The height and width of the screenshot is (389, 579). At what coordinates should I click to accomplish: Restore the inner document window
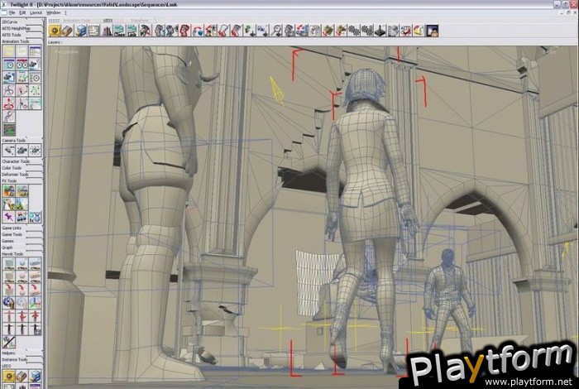(568, 12)
